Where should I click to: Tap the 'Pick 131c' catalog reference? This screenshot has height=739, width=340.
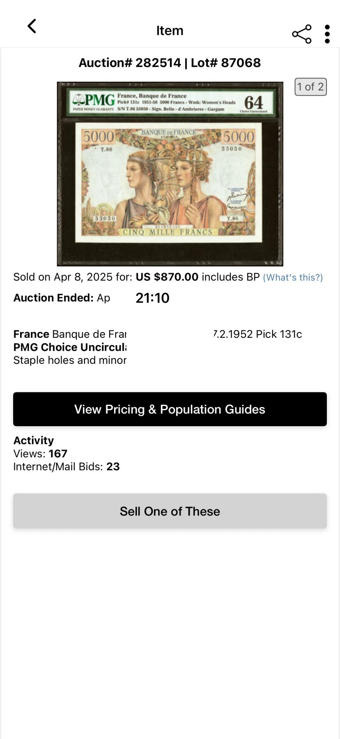pyautogui.click(x=279, y=334)
